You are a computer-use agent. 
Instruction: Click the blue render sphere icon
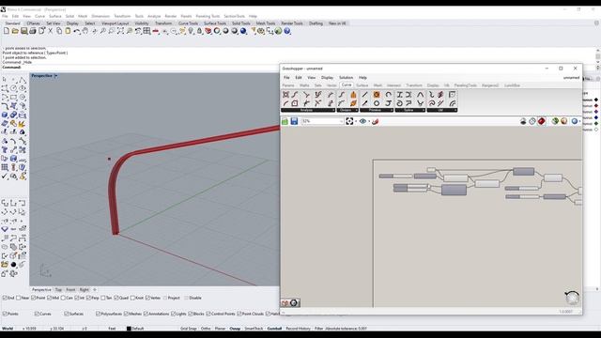(x=243, y=31)
